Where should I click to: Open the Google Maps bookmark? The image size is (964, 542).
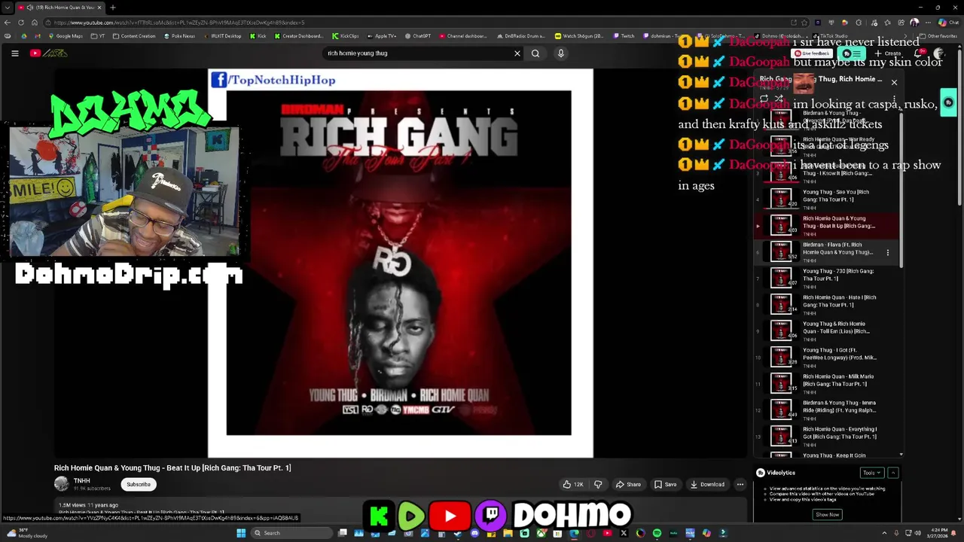point(66,36)
